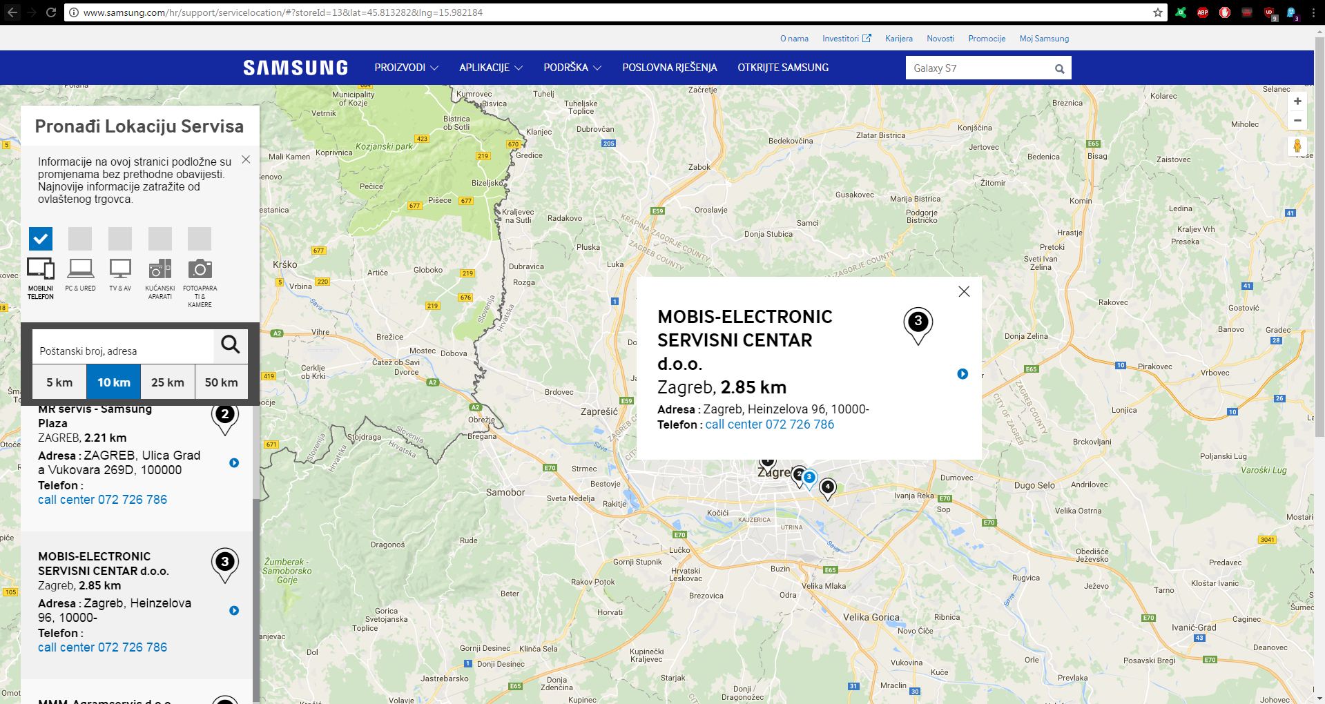
Task: Click map pin 3 in the MOBIS sidebar listing
Action: [x=224, y=565]
